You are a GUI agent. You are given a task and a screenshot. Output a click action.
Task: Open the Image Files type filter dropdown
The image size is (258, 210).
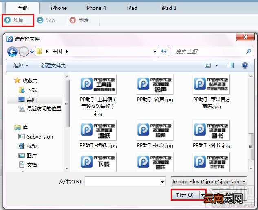tap(209, 182)
